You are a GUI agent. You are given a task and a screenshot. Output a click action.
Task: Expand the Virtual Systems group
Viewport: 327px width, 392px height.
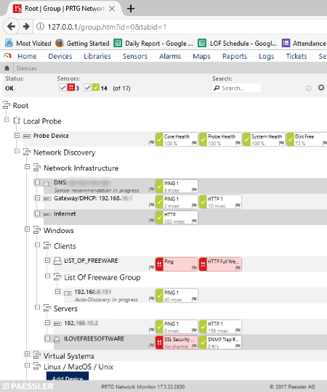(28, 354)
